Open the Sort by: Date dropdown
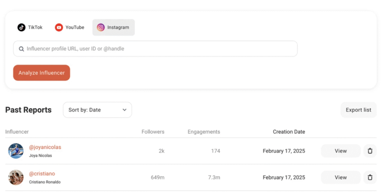The height and width of the screenshot is (192, 383). [98, 110]
